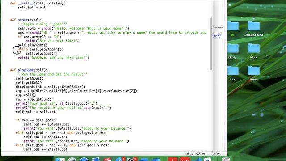Click 'while self.playAgain():' line
The height and width of the screenshot is (161, 286).
[41, 49]
